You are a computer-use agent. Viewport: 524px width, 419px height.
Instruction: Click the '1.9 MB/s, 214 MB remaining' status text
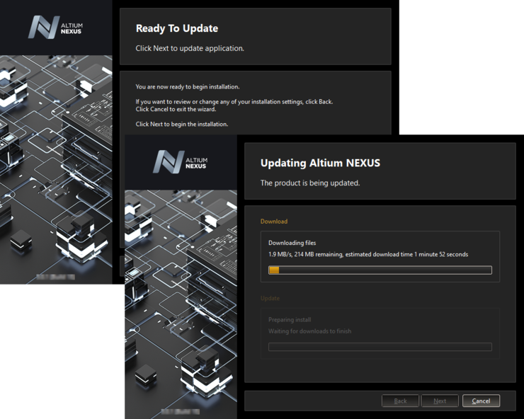pyautogui.click(x=368, y=254)
